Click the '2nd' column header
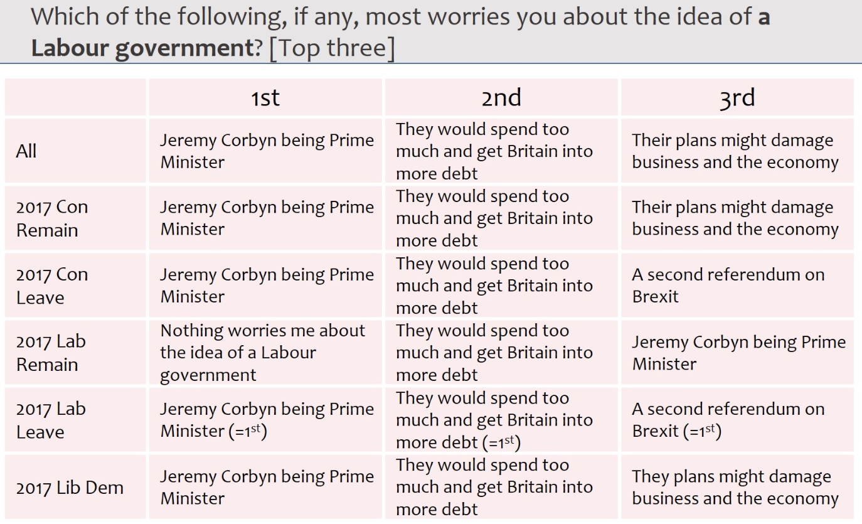Image resolution: width=862 pixels, height=524 pixels. coord(501,97)
